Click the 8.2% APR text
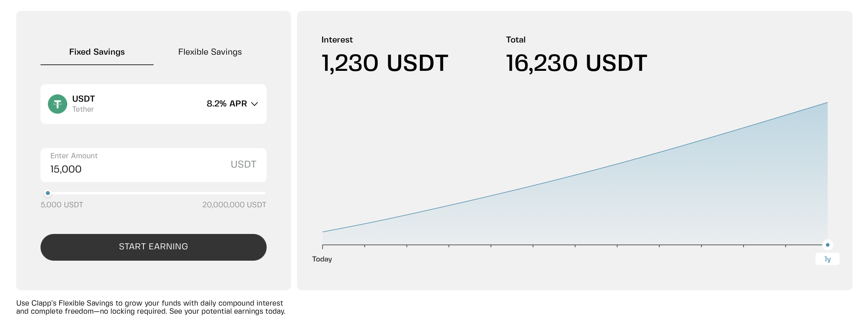Viewport: 868px width, 323px height. [x=227, y=104]
